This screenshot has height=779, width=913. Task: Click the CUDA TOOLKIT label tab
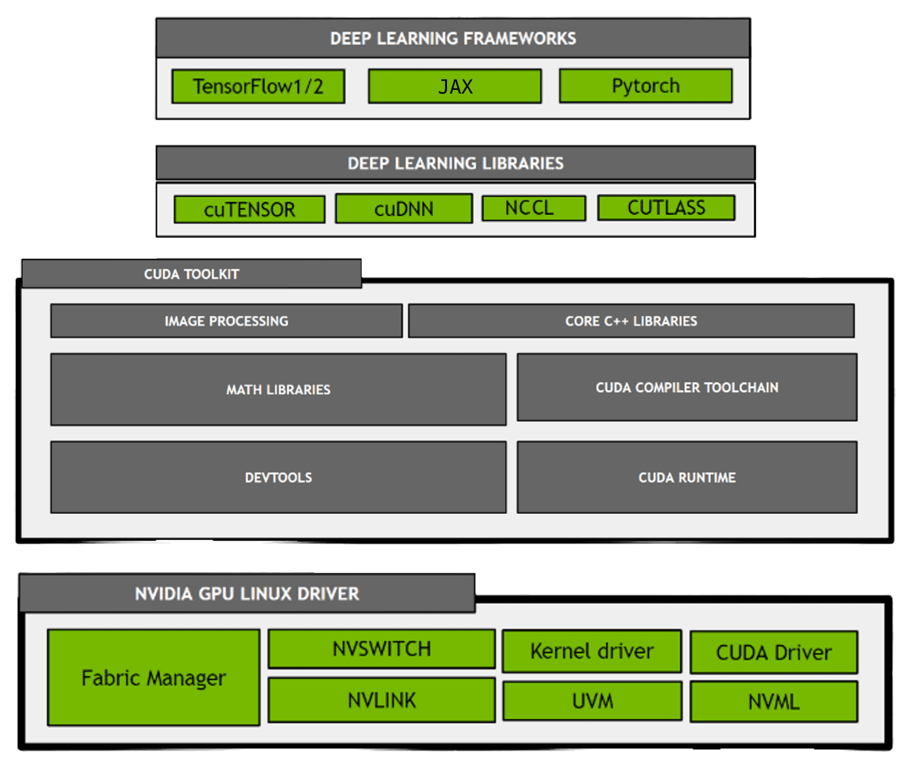(192, 274)
